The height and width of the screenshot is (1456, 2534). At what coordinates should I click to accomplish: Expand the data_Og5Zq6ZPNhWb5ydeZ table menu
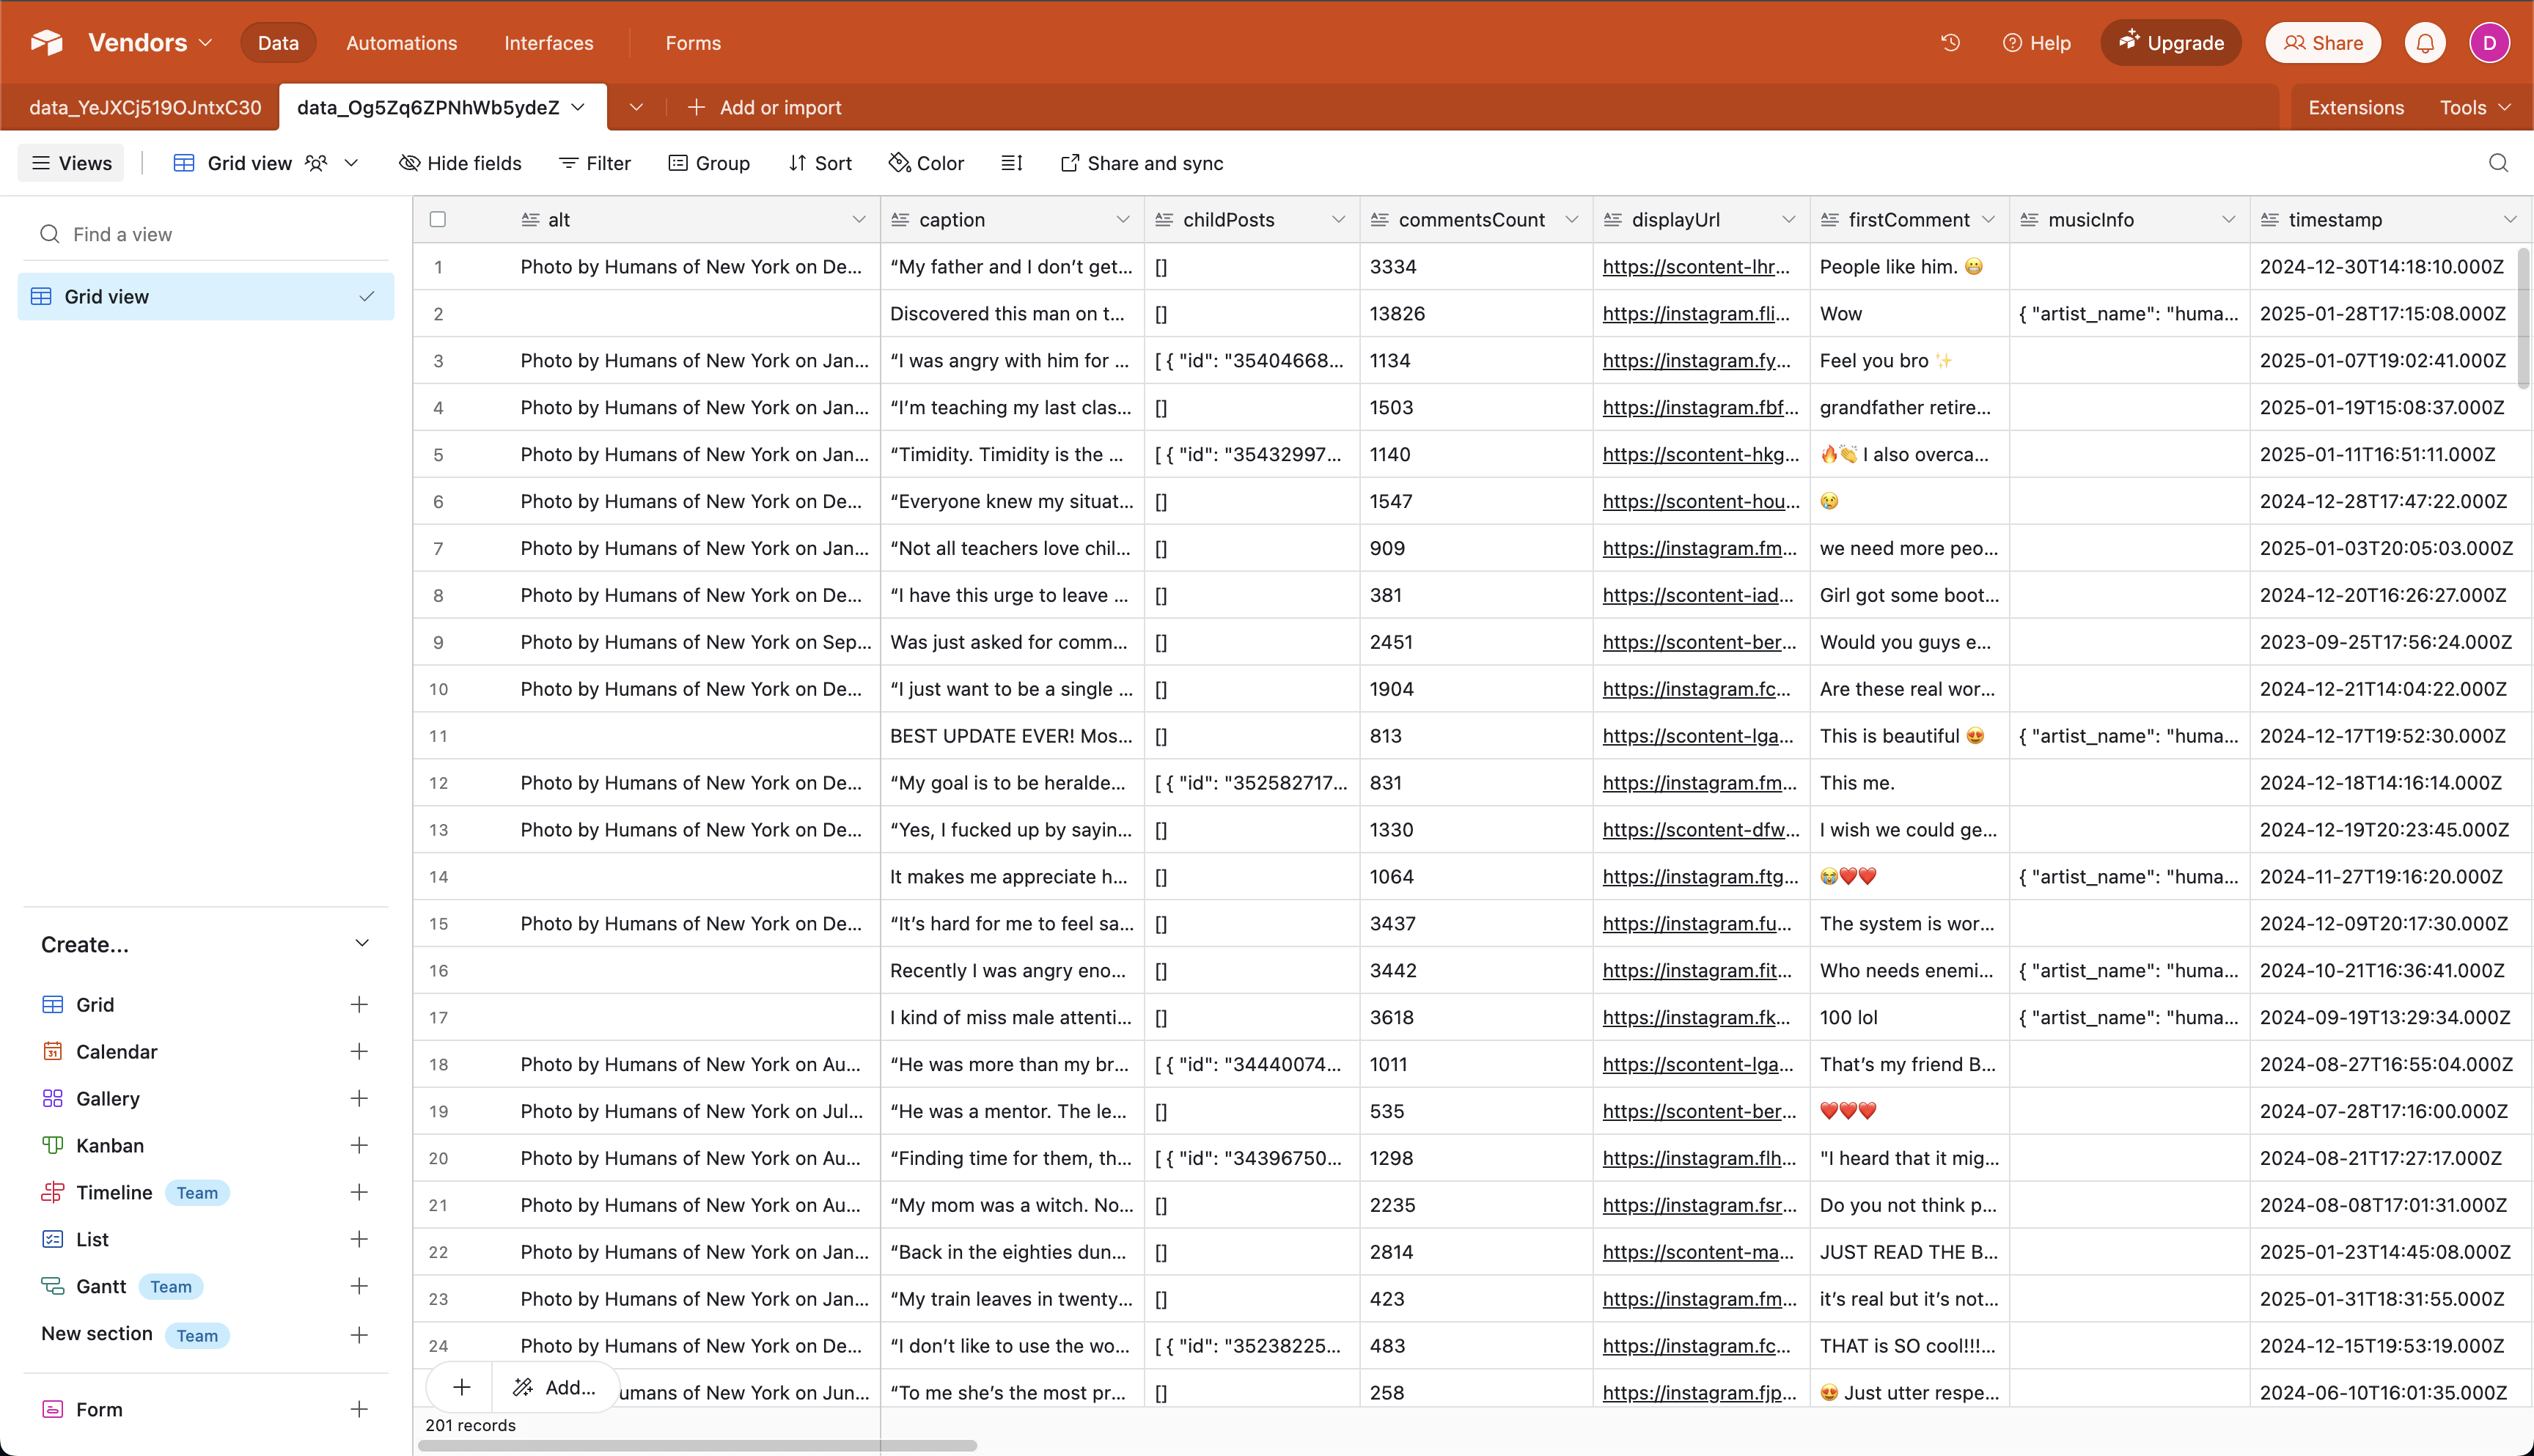577,107
